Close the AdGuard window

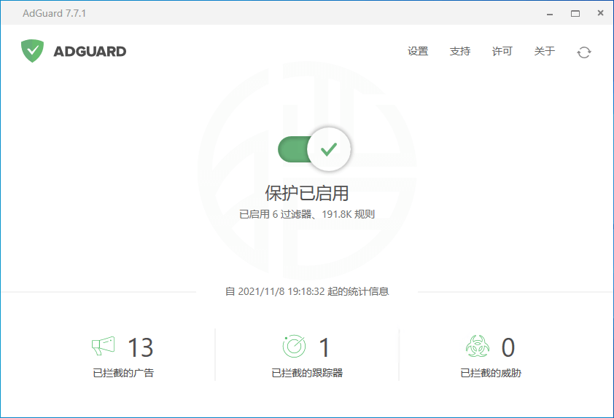[x=599, y=13]
